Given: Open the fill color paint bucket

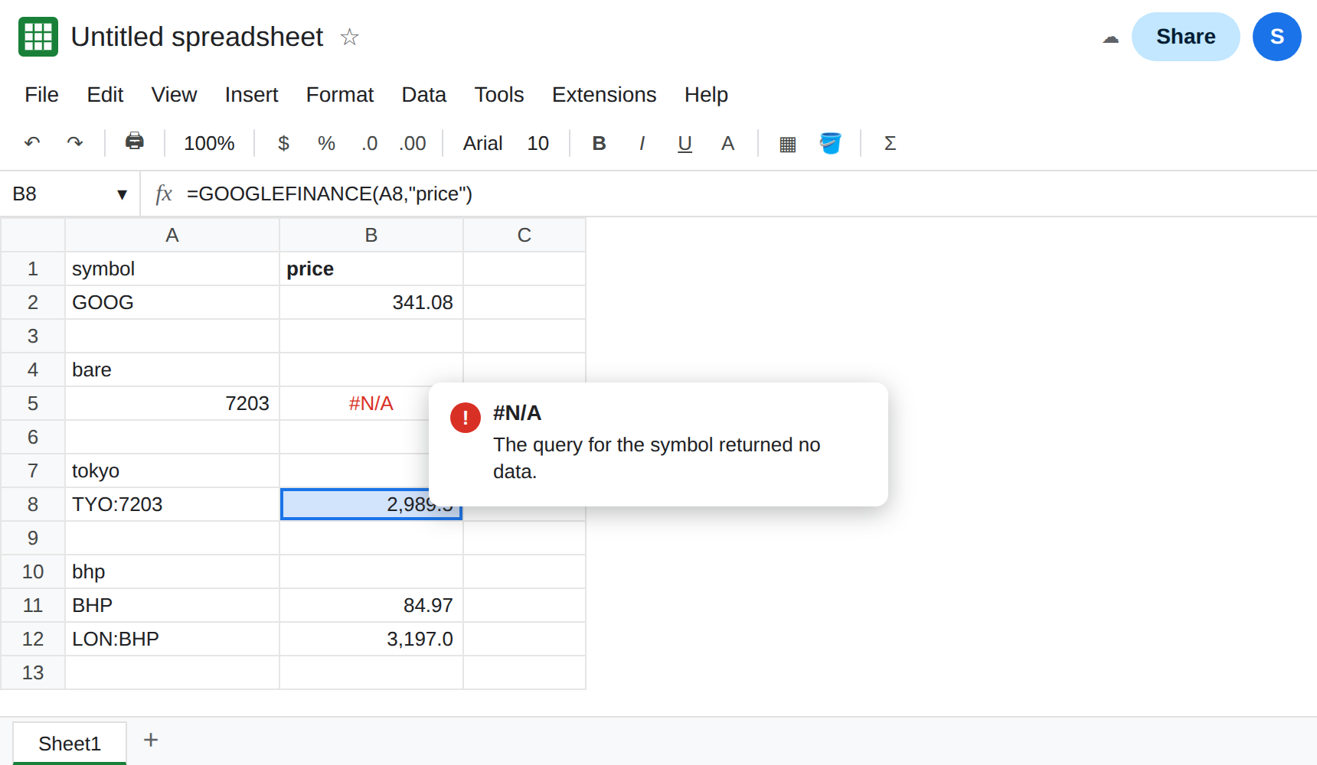Looking at the screenshot, I should tap(830, 143).
